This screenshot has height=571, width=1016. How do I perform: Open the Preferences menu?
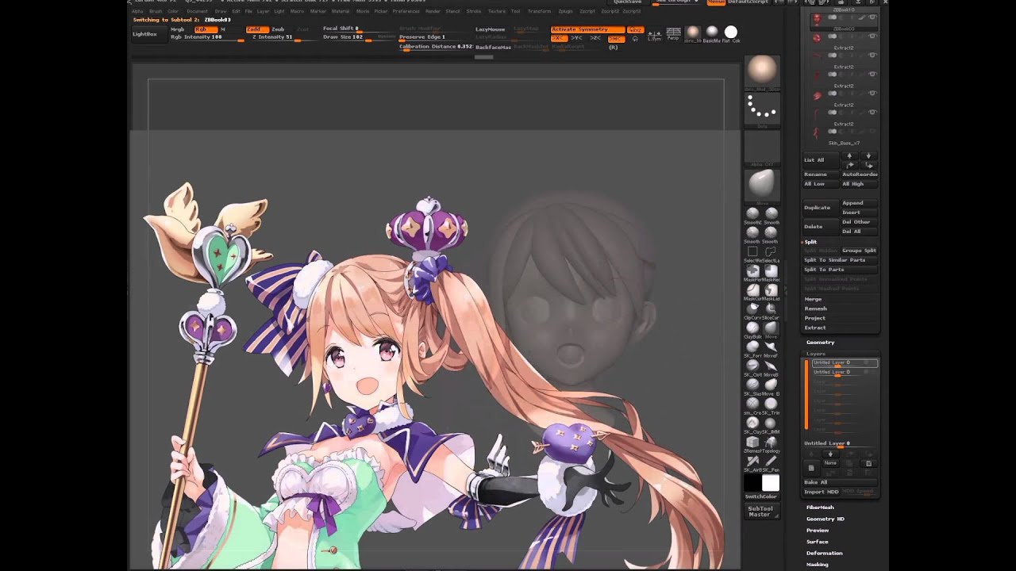click(x=406, y=11)
